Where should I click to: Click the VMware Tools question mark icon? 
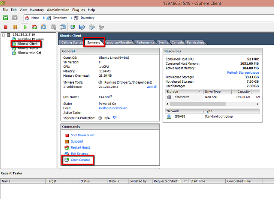tap(100, 82)
